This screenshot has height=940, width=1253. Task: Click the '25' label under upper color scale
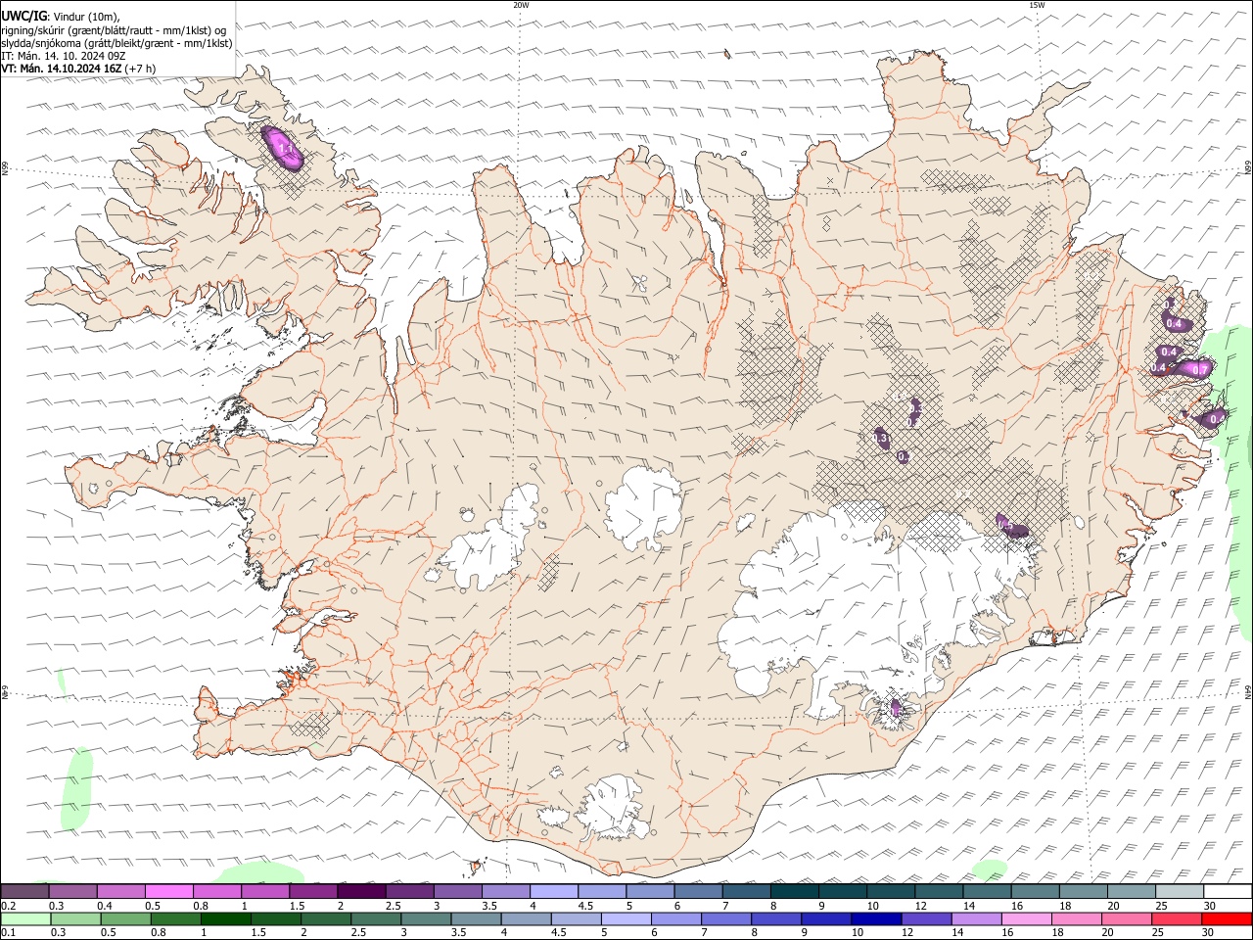(1161, 906)
